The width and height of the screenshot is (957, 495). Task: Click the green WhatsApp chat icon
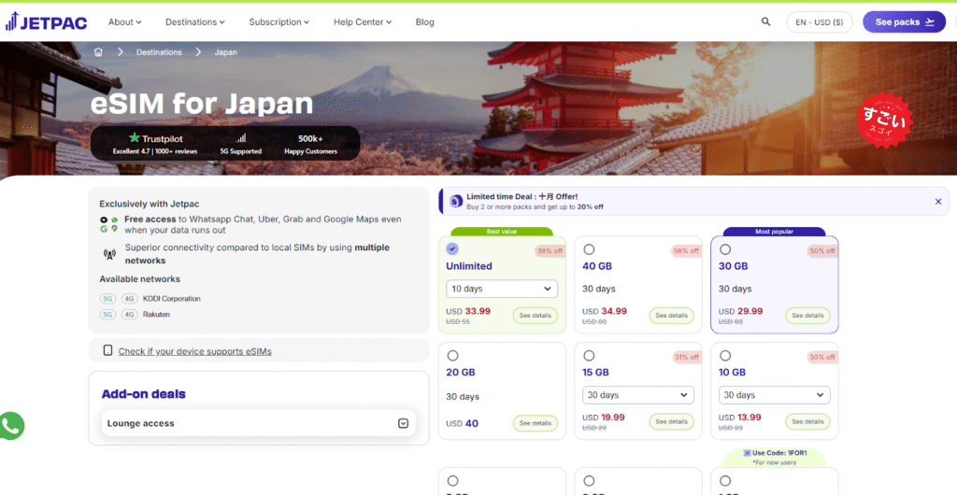tap(10, 426)
